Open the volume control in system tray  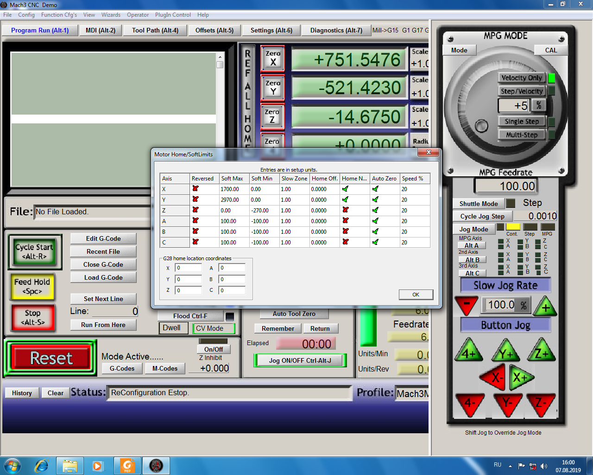pos(543,466)
